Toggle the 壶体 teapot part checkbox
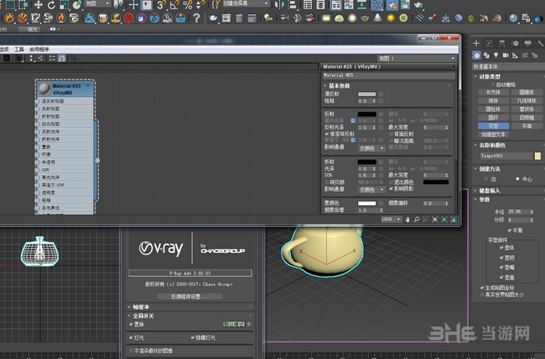Image resolution: width=545 pixels, height=359 pixels. (x=501, y=248)
